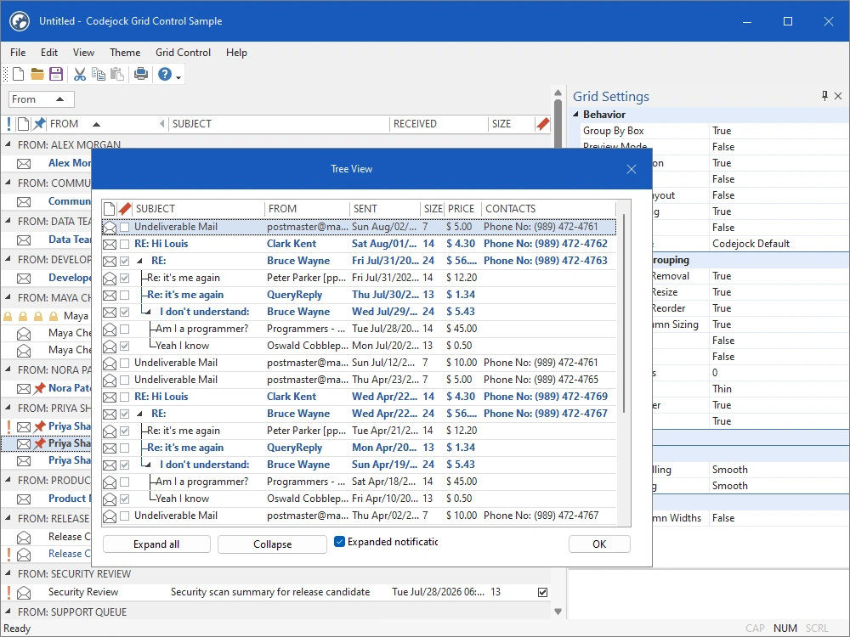The height and width of the screenshot is (637, 850).
Task: Paste using the clipboard icon
Action: coord(117,74)
